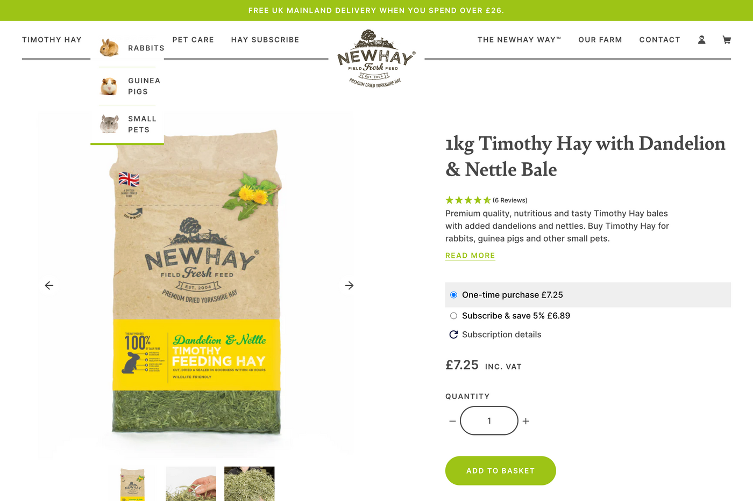Click the chinchilla small pets icon

click(109, 124)
